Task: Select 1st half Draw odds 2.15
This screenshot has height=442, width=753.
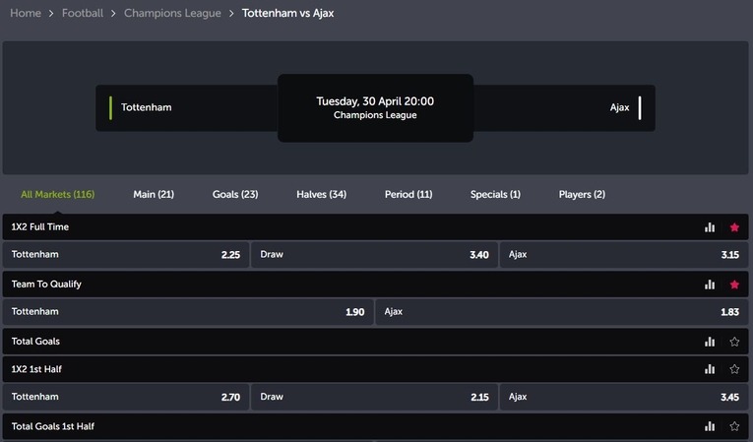Action: click(x=374, y=398)
